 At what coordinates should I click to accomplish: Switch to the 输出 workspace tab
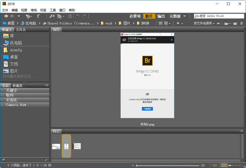161,16
